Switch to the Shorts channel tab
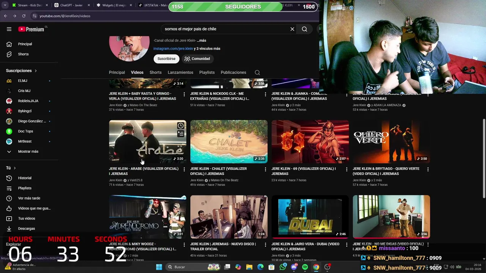The height and width of the screenshot is (273, 486). (155, 72)
